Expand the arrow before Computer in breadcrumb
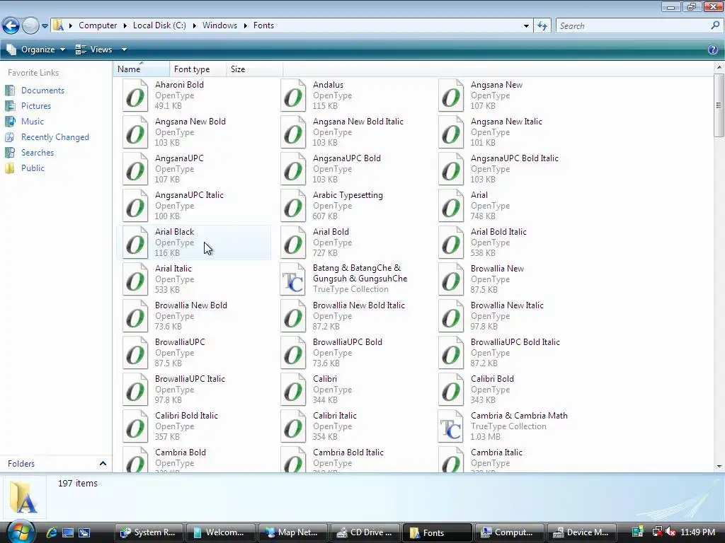This screenshot has width=725, height=543. (71, 25)
